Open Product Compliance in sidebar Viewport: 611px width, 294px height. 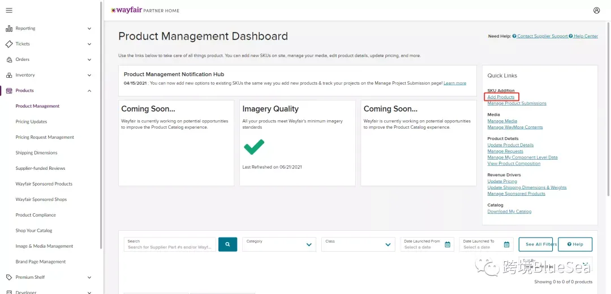pyautogui.click(x=36, y=215)
